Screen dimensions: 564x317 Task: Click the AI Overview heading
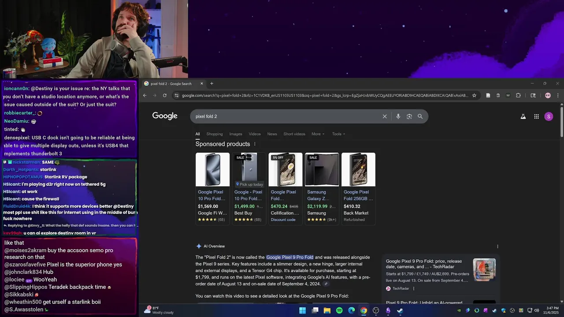point(214,246)
